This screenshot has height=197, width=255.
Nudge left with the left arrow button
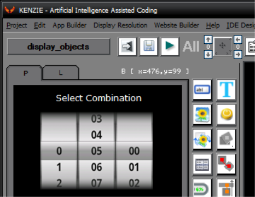coord(237,39)
